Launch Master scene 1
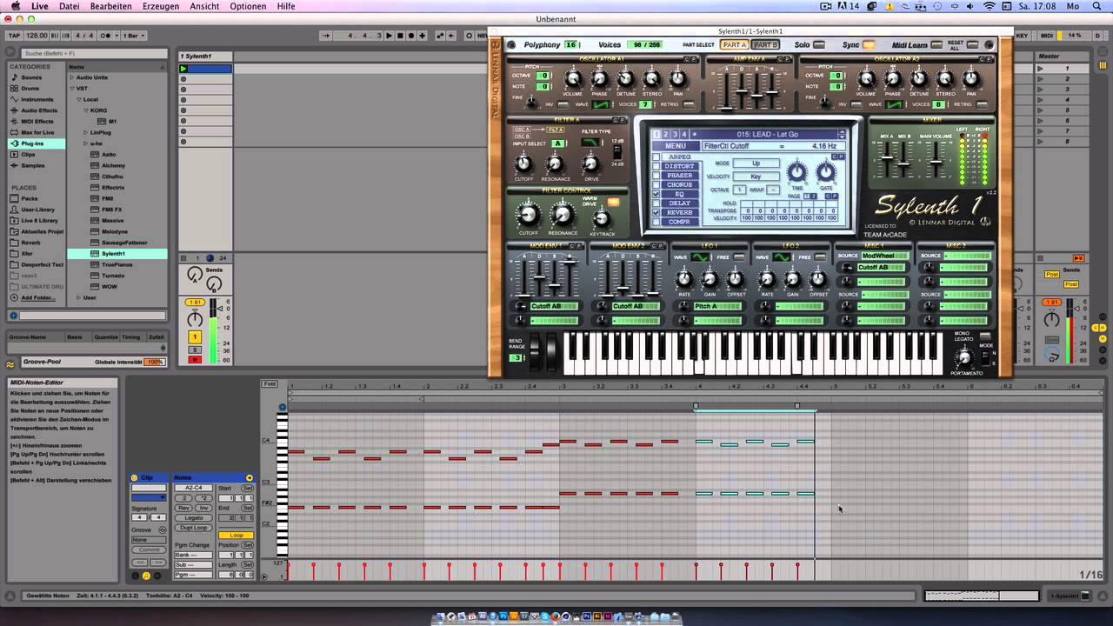Image resolution: width=1113 pixels, height=626 pixels. pyautogui.click(x=1041, y=68)
